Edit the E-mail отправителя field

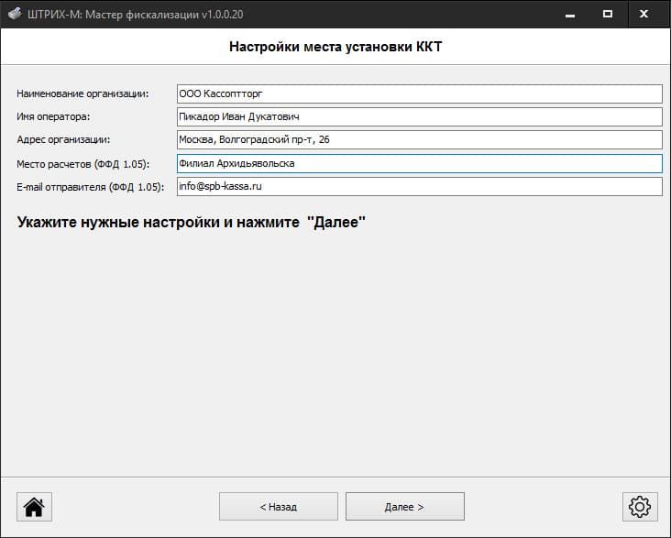point(420,187)
